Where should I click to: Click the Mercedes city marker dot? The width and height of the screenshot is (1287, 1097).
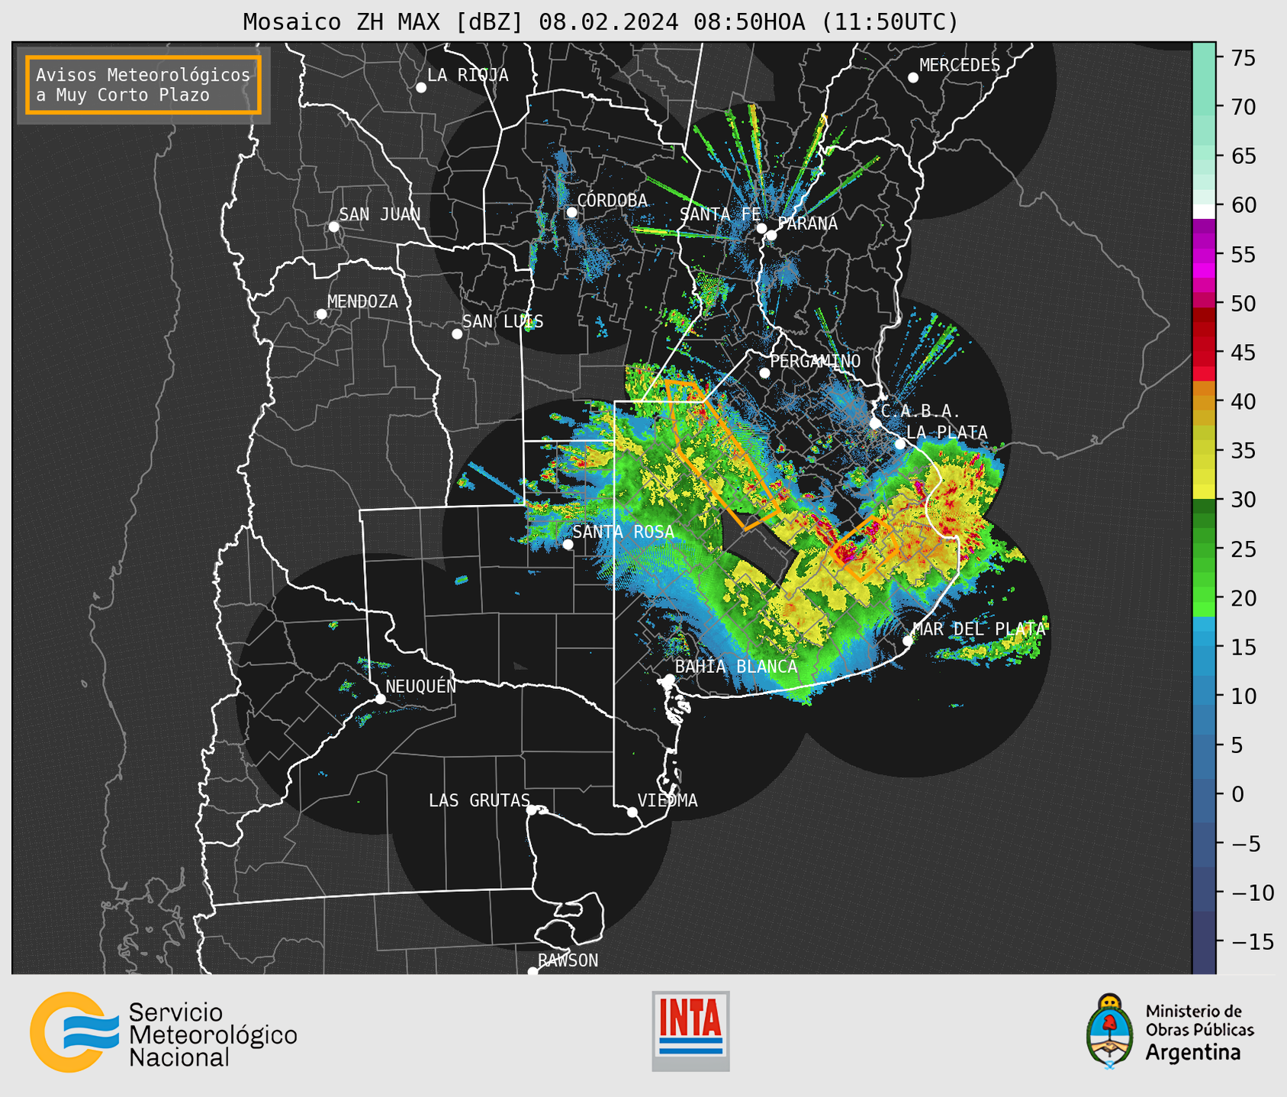pos(913,78)
